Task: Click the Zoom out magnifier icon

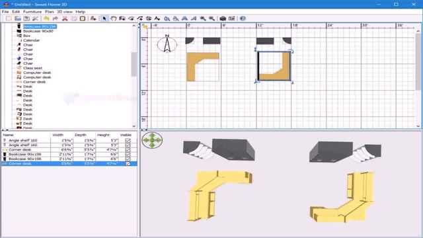Action: (211, 19)
